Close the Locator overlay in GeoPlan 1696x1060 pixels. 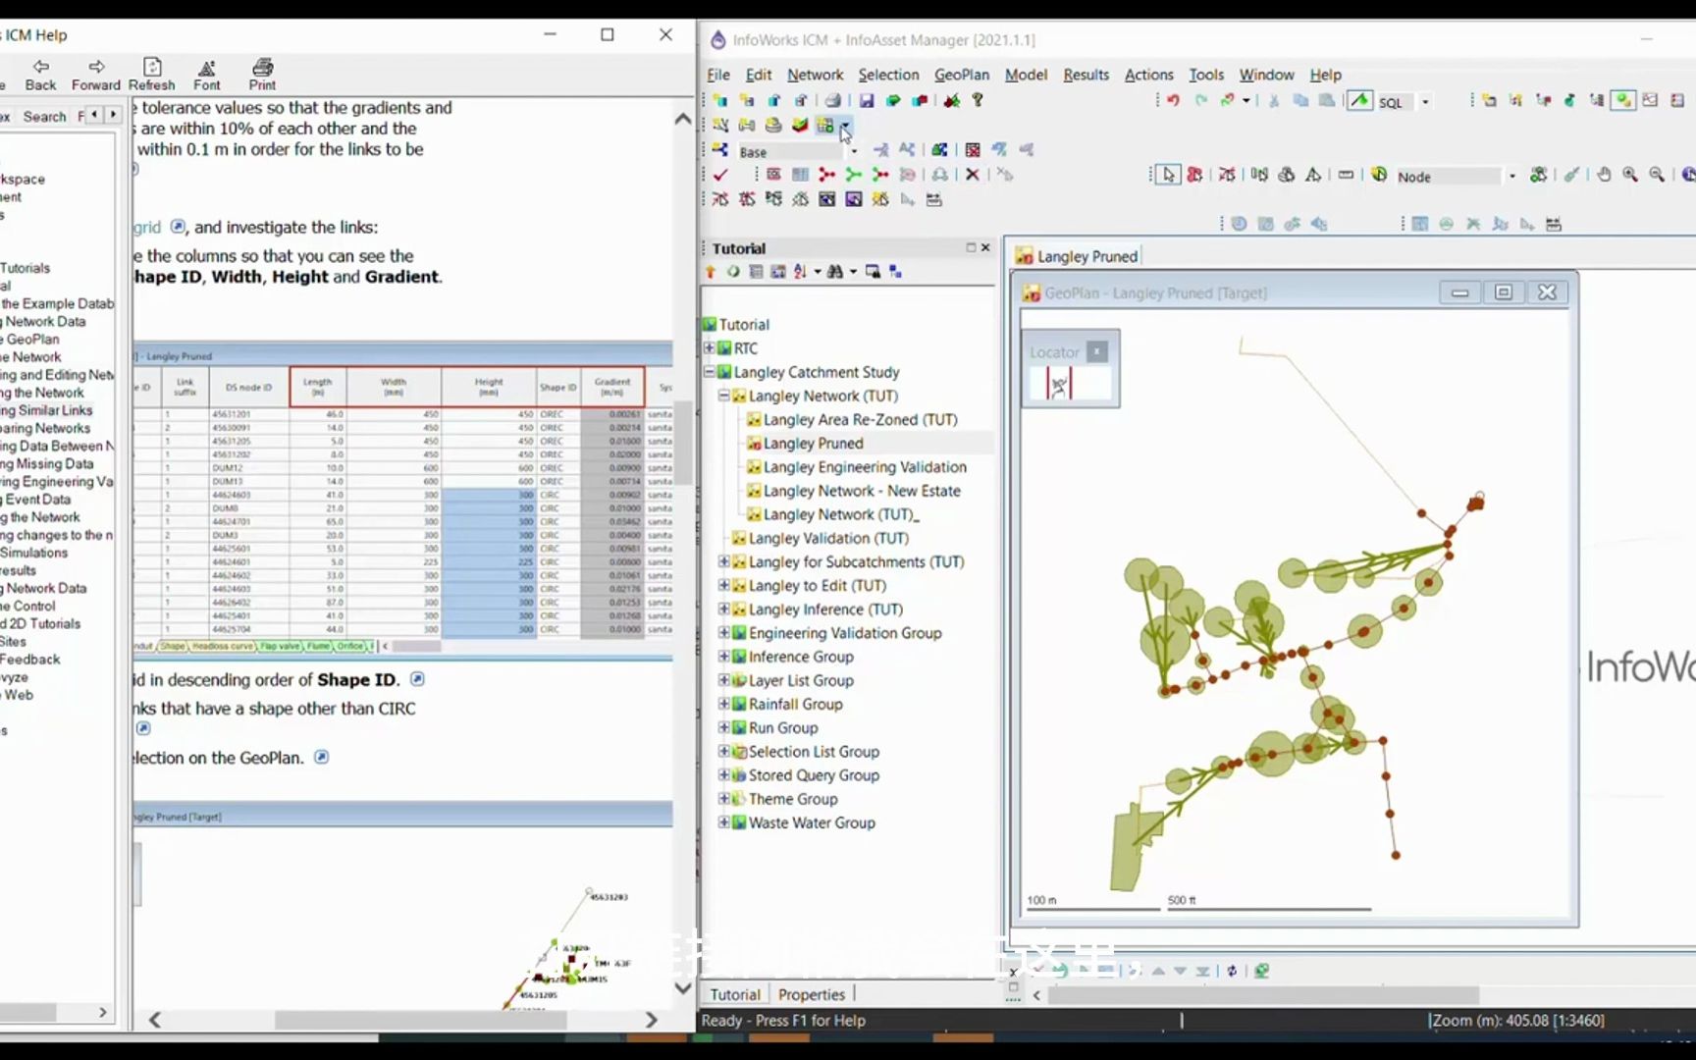click(1097, 351)
